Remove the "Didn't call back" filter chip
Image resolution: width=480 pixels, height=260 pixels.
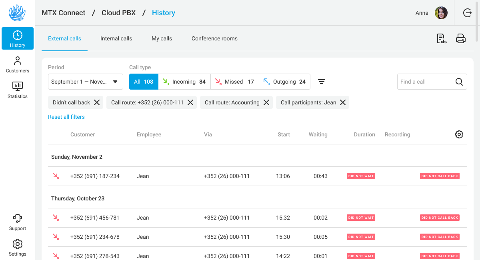click(97, 102)
